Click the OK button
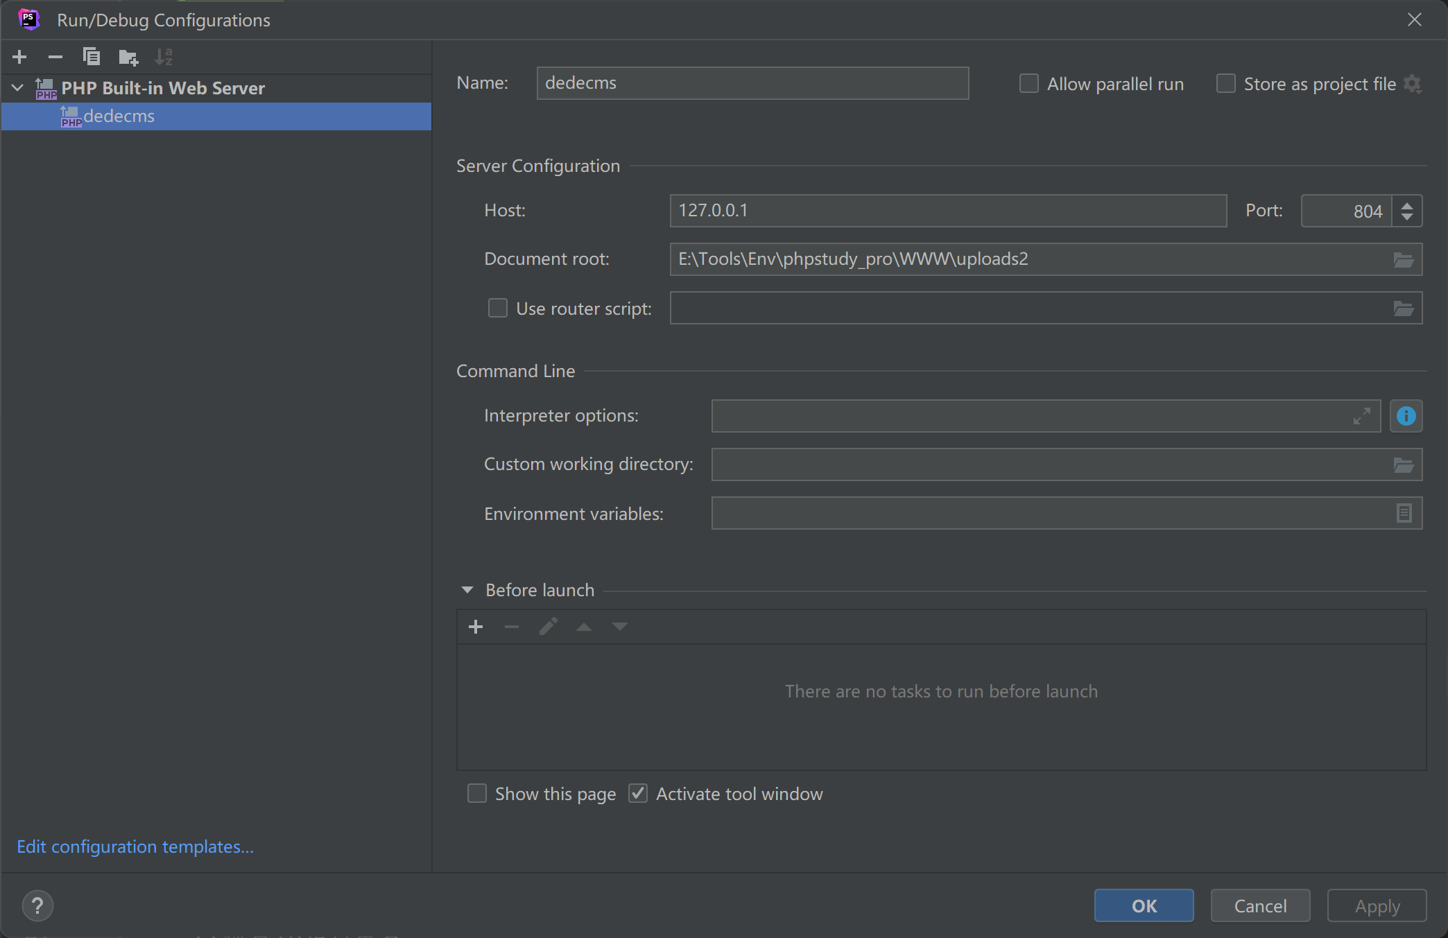This screenshot has height=938, width=1448. [1144, 905]
